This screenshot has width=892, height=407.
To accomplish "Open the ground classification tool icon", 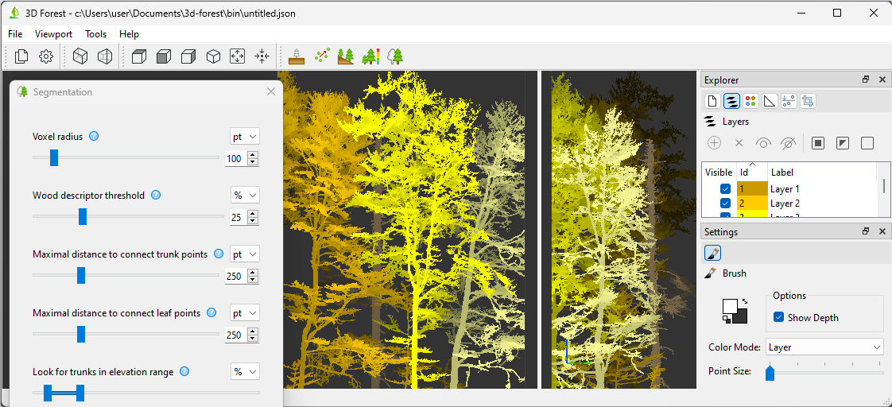I will (297, 56).
